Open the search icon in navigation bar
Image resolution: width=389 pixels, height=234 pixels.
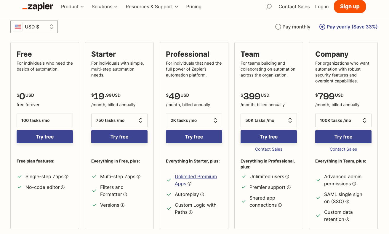click(269, 7)
